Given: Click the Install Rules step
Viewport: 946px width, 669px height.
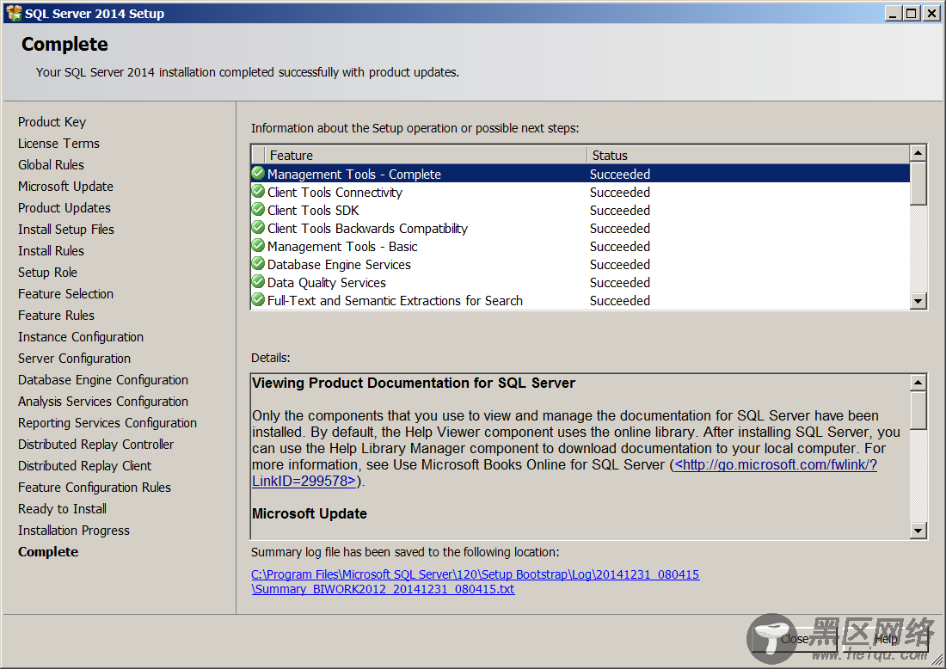Looking at the screenshot, I should click(51, 251).
